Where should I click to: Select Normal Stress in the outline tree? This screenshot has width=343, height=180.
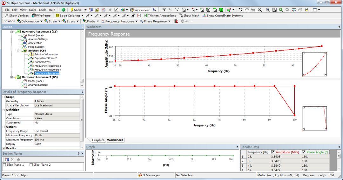coord(43,62)
